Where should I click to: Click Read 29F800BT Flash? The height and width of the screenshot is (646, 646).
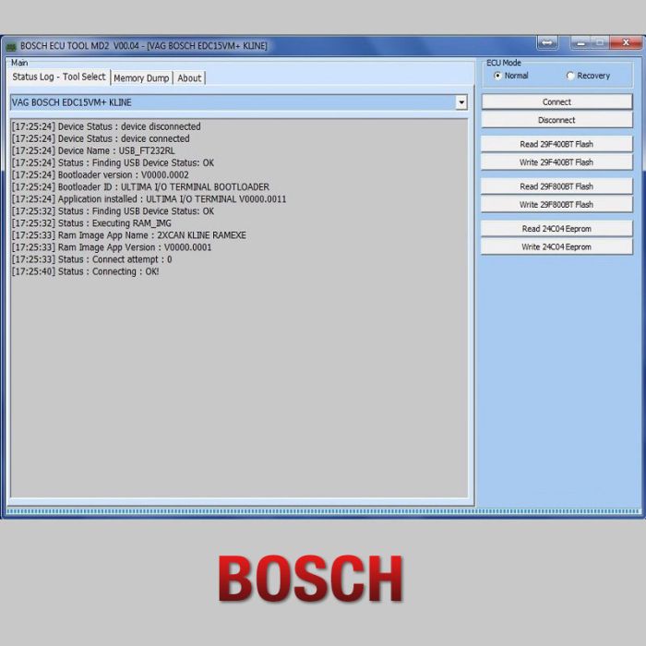556,186
